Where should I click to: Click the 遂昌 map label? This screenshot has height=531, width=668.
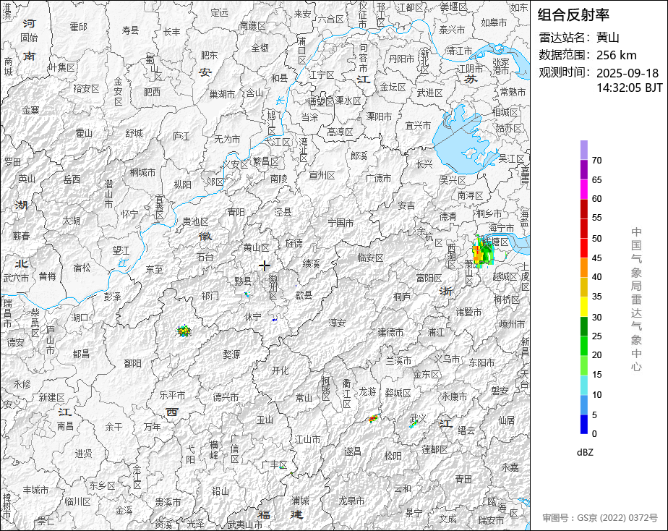(x=353, y=451)
